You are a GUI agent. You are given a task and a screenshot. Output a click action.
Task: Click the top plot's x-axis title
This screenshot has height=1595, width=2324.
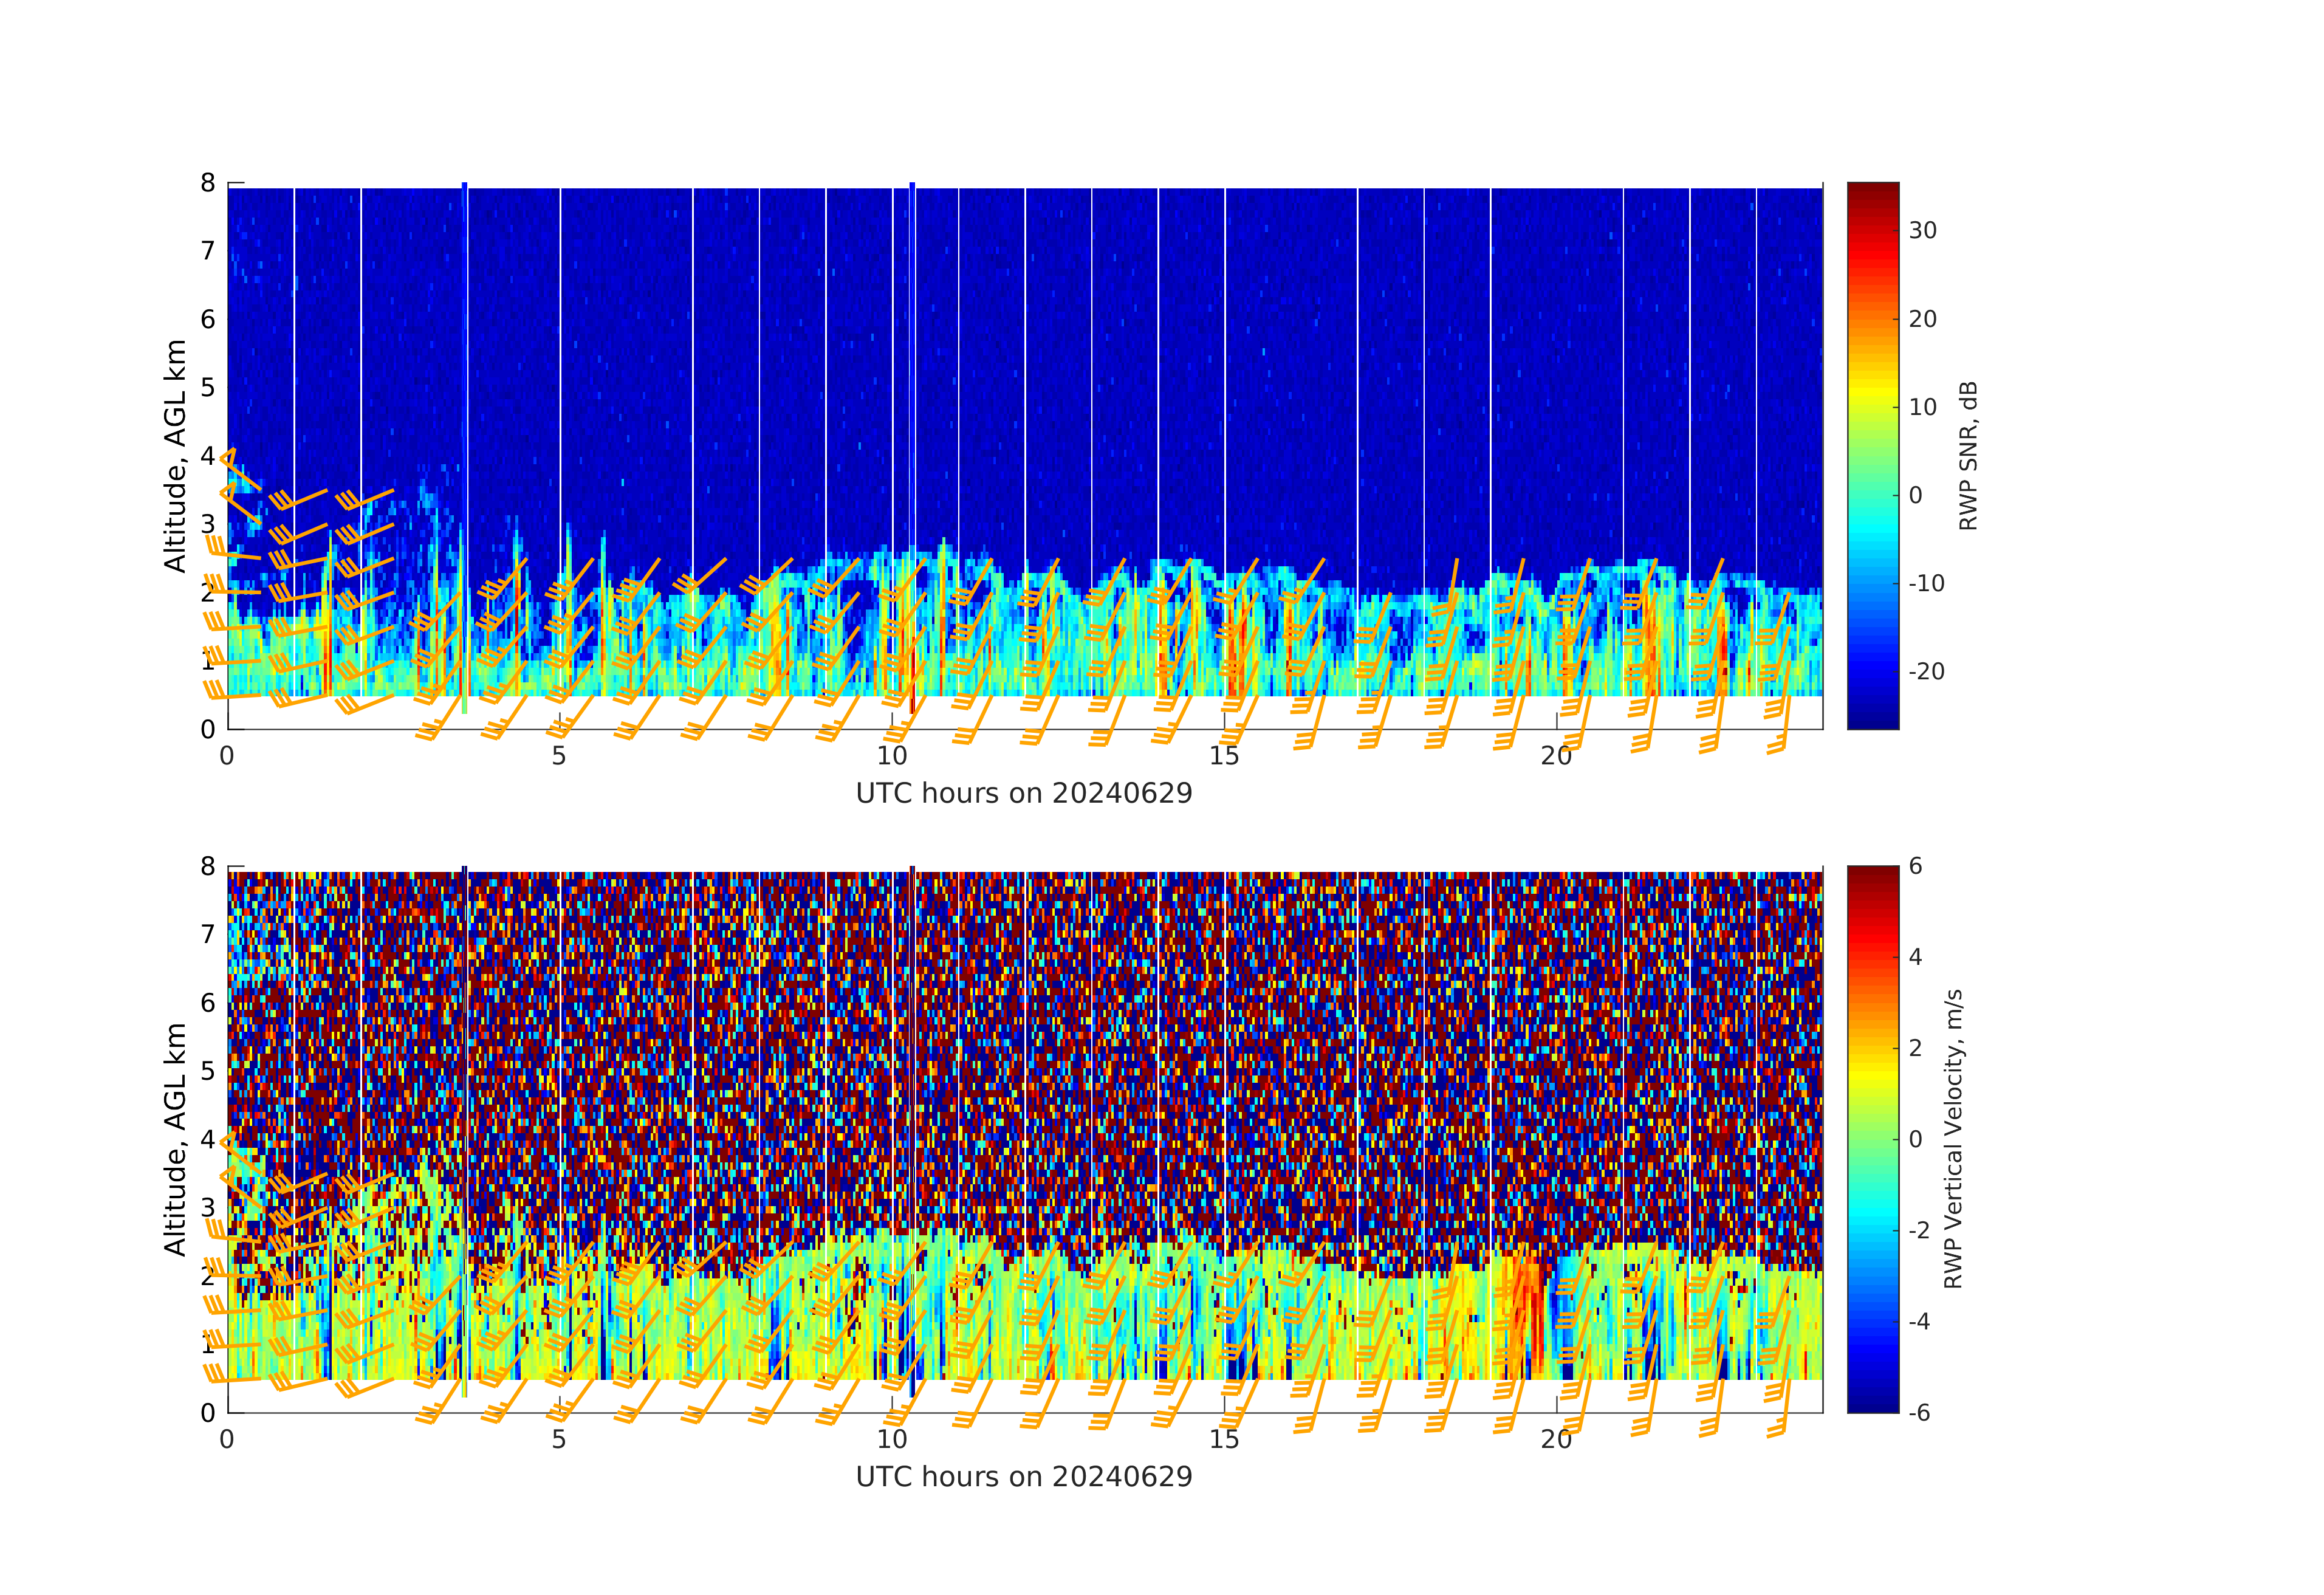[1024, 793]
